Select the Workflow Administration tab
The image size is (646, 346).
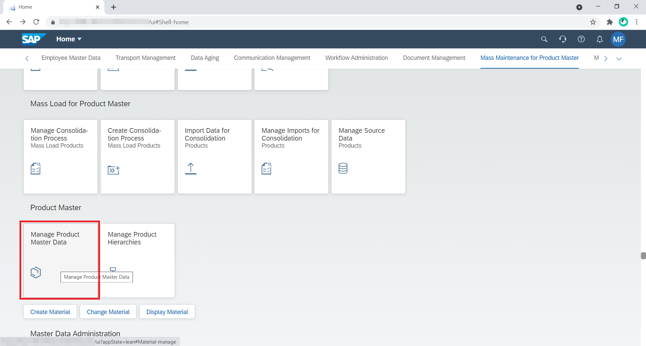[x=356, y=58]
